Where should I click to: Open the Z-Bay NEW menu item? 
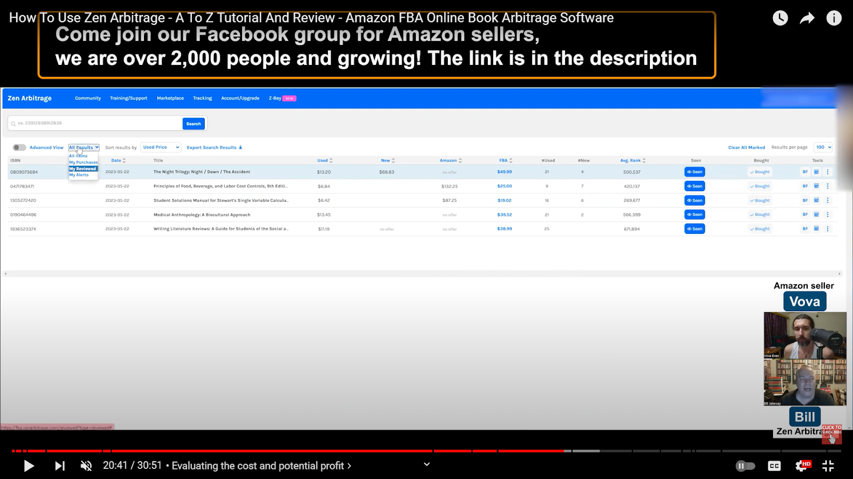[x=282, y=98]
